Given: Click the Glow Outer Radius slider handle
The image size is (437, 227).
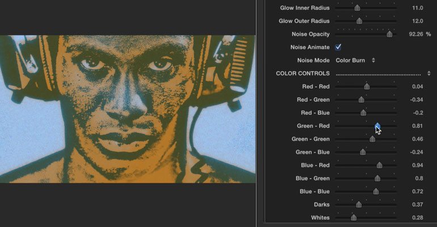Looking at the screenshot, I should point(359,21).
